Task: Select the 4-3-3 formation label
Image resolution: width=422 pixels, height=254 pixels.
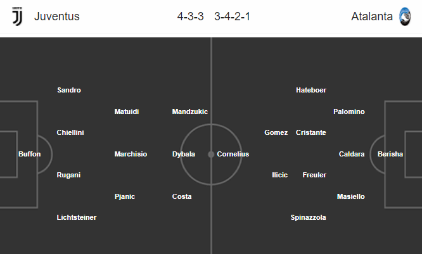Action: tap(190, 16)
